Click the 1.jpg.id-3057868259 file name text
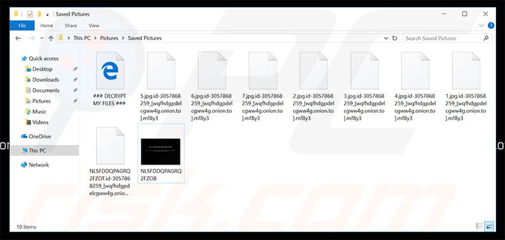This screenshot has height=240, width=505. click(x=466, y=107)
